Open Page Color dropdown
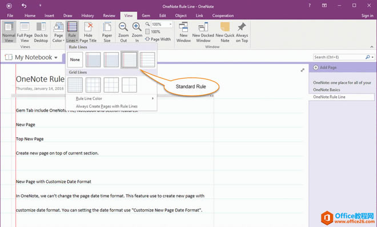The height and width of the screenshot is (227, 377). click(58, 32)
